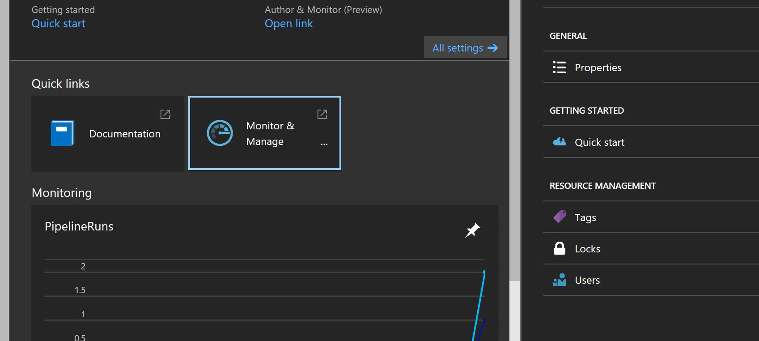Select the Properties settings item
Viewport: 759px width, 341px height.
(651, 67)
